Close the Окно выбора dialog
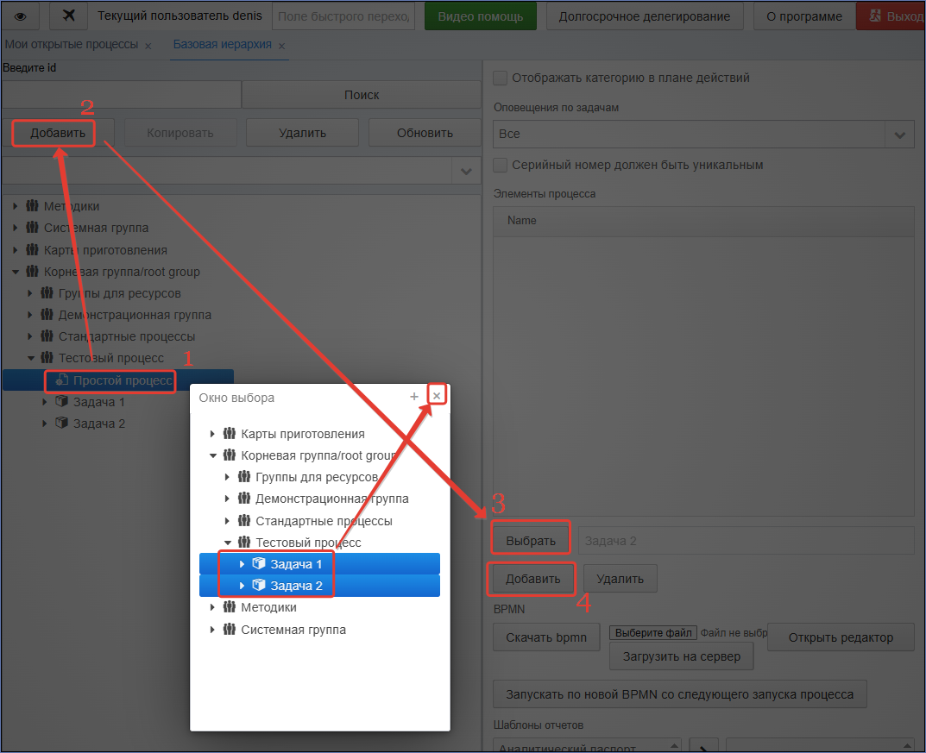The image size is (926, 753). [437, 395]
